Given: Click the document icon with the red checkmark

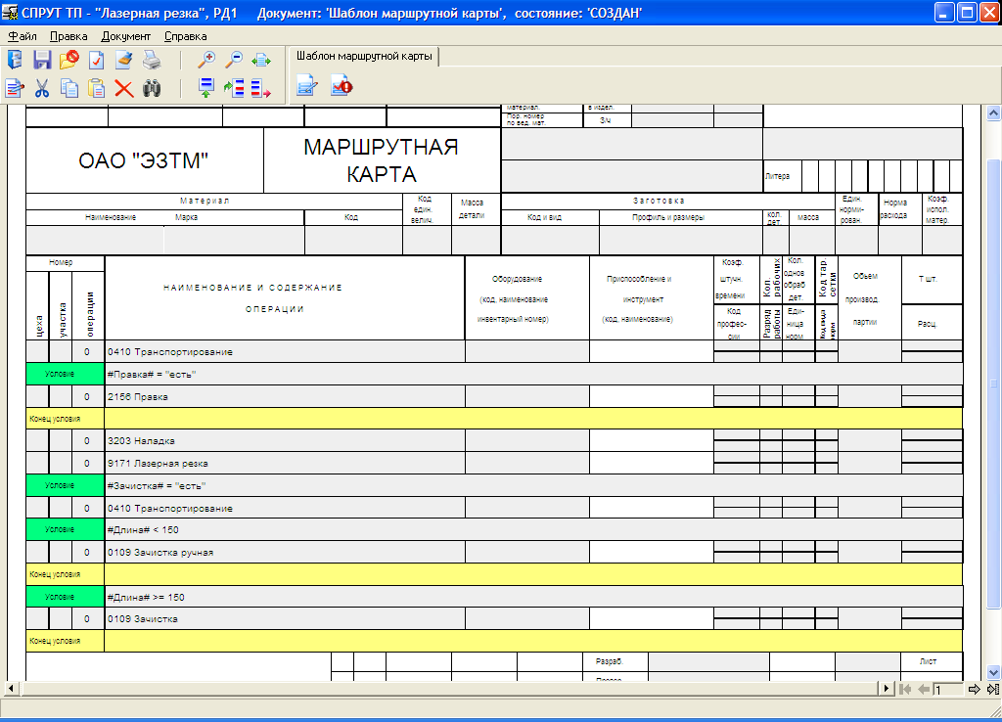Looking at the screenshot, I should click(97, 60).
